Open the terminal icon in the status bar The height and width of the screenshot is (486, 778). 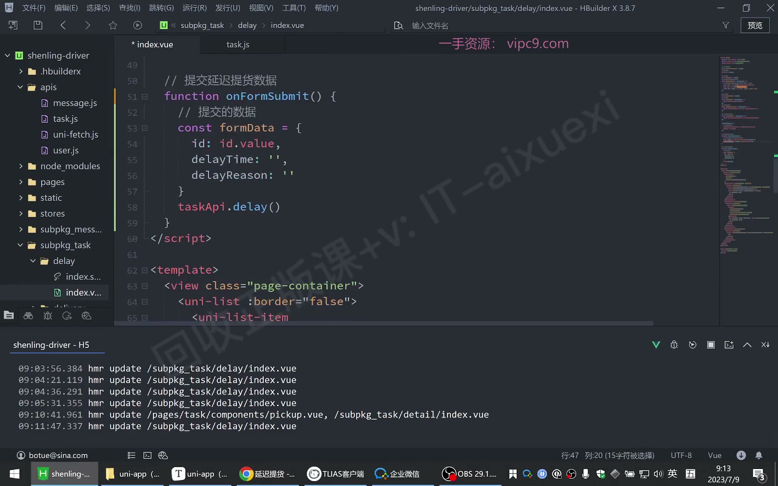coord(147,455)
